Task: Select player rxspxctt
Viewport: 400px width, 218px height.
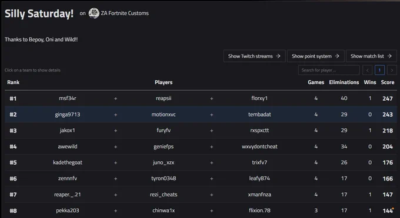Action: pyautogui.click(x=259, y=131)
